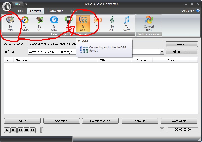Viewport: 202px width, 142px height.
Task: Remove everything with Delete all files
Action: (179, 121)
